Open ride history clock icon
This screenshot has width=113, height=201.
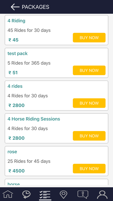pyautogui.click(x=27, y=195)
